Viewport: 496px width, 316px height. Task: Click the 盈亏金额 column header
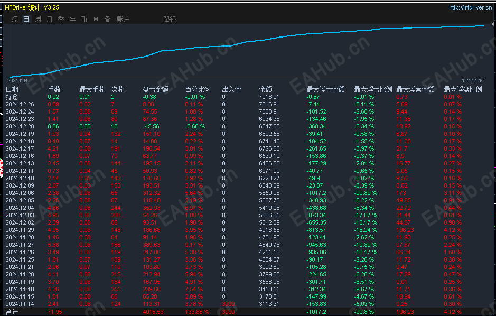click(156, 89)
